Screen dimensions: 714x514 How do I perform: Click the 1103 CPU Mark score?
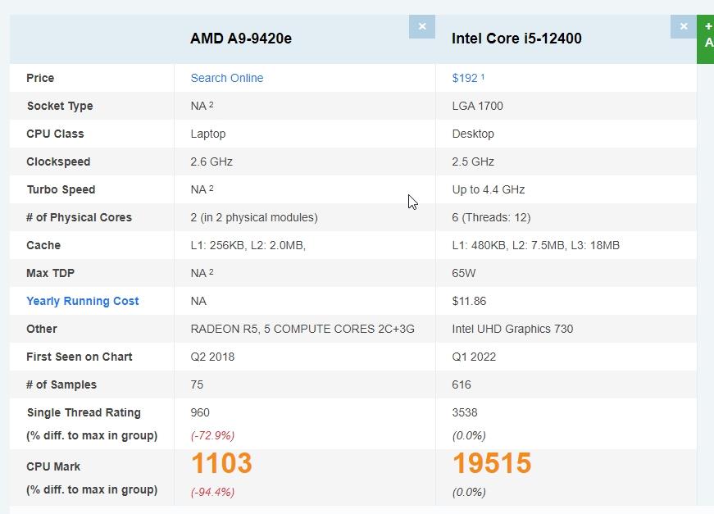click(221, 463)
